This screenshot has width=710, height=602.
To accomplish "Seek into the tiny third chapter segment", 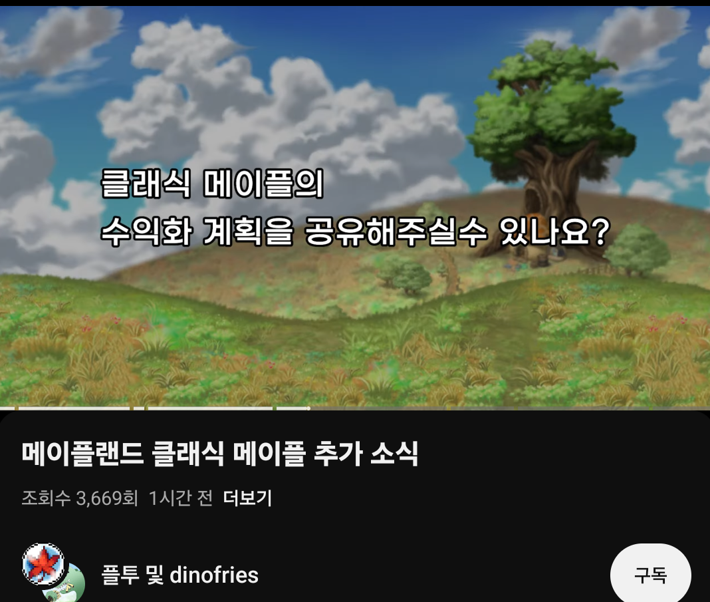I will click(138, 408).
